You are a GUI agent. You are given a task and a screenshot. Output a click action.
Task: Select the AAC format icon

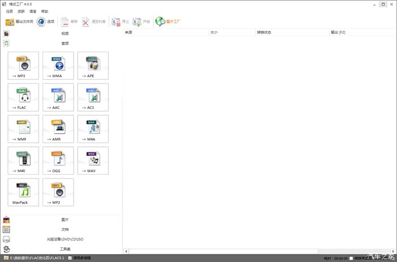point(58,97)
